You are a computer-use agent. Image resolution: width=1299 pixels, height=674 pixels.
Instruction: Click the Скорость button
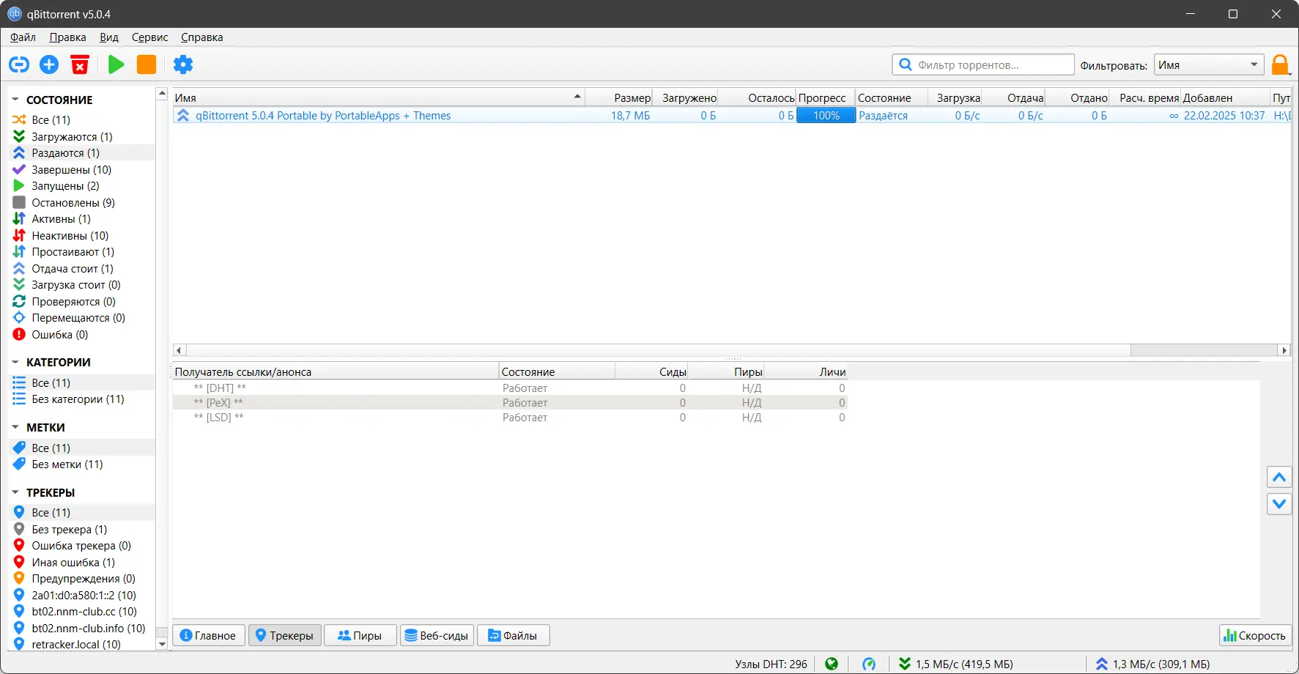point(1255,635)
